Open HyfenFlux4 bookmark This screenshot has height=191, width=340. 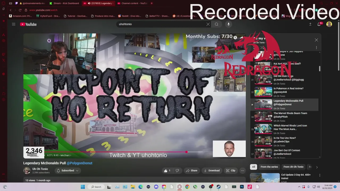[48, 16]
